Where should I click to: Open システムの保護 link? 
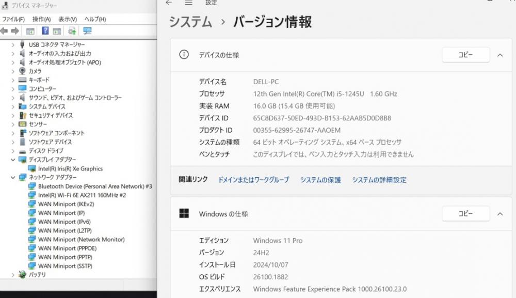click(320, 180)
